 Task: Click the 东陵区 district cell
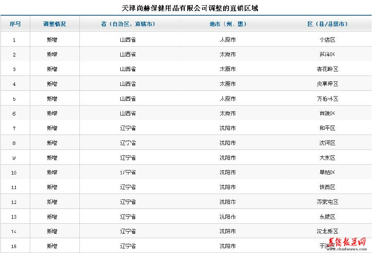[x=327, y=217]
